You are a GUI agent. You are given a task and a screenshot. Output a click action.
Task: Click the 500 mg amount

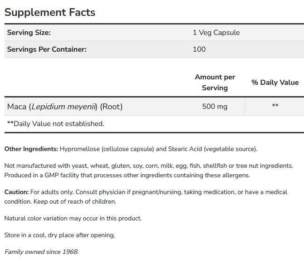[215, 107]
